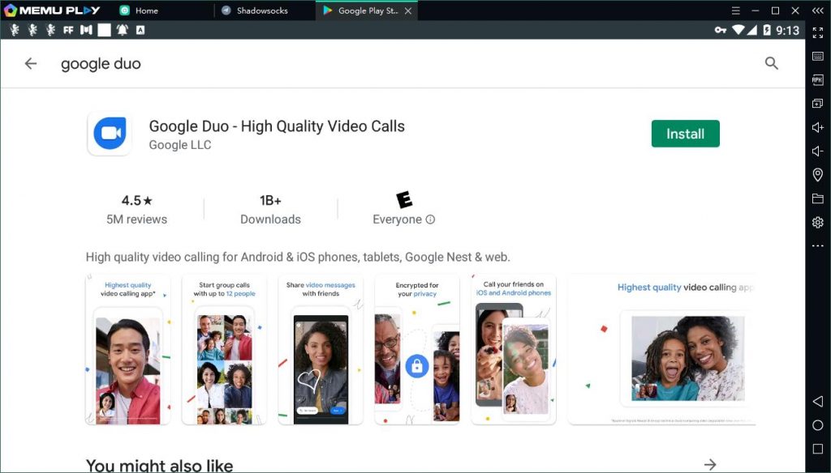Expand the sidebar more options ellipsis

coord(817,246)
